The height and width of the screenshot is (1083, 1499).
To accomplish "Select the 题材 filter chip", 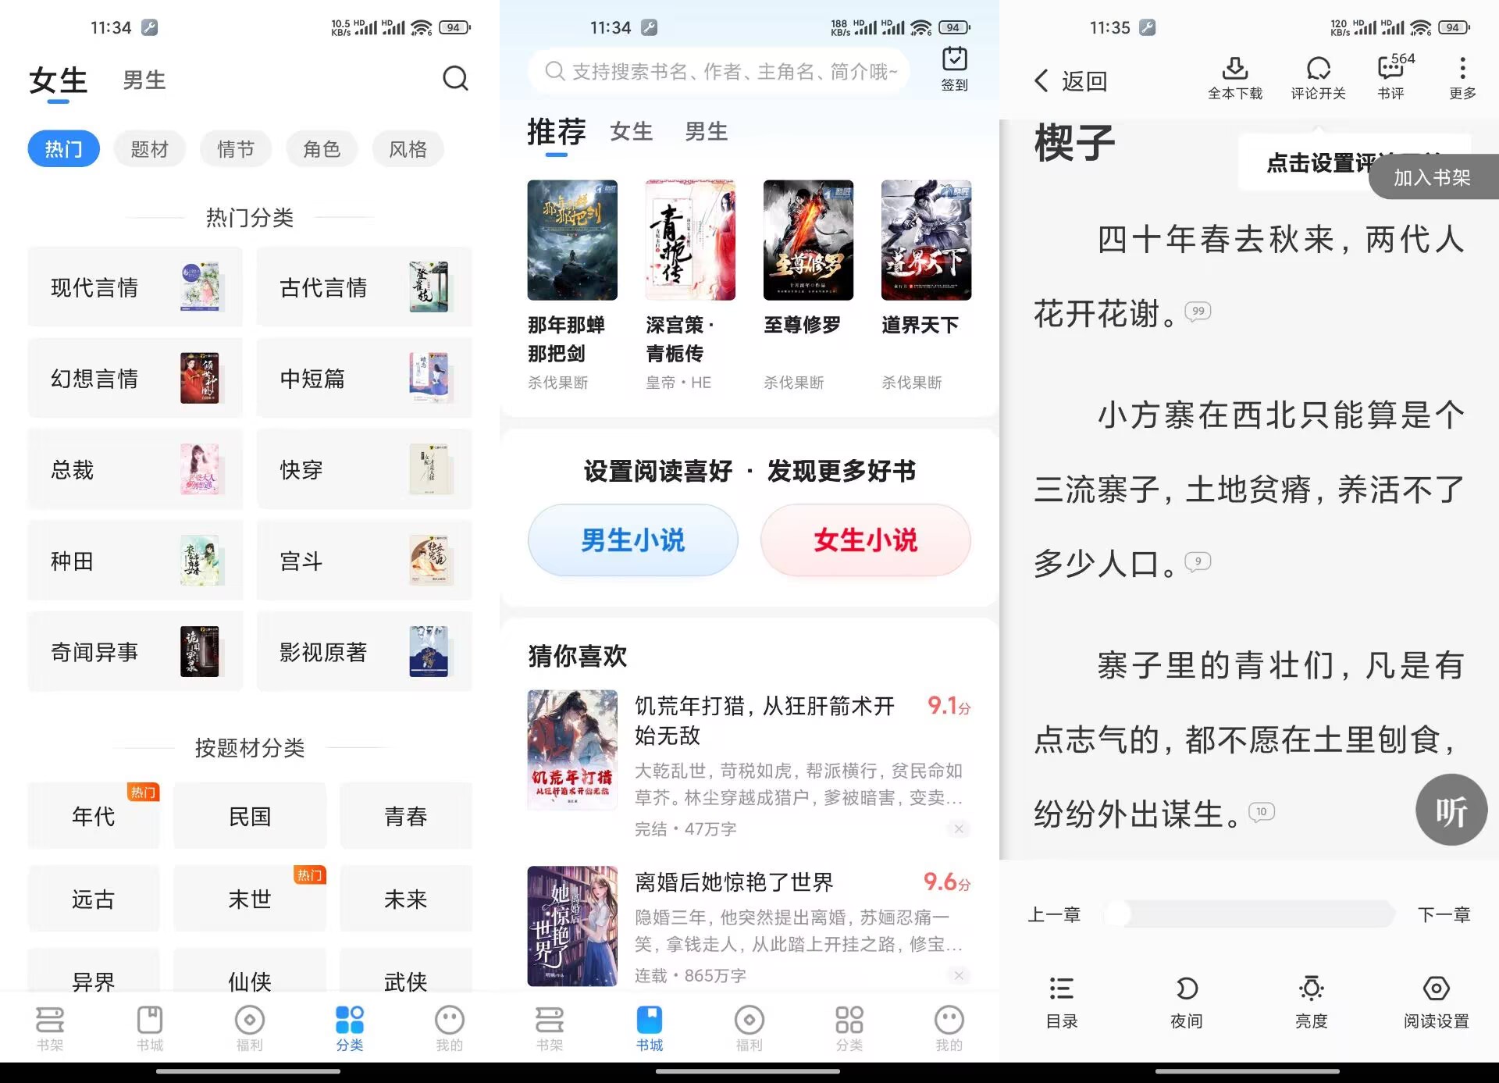I will pos(149,149).
